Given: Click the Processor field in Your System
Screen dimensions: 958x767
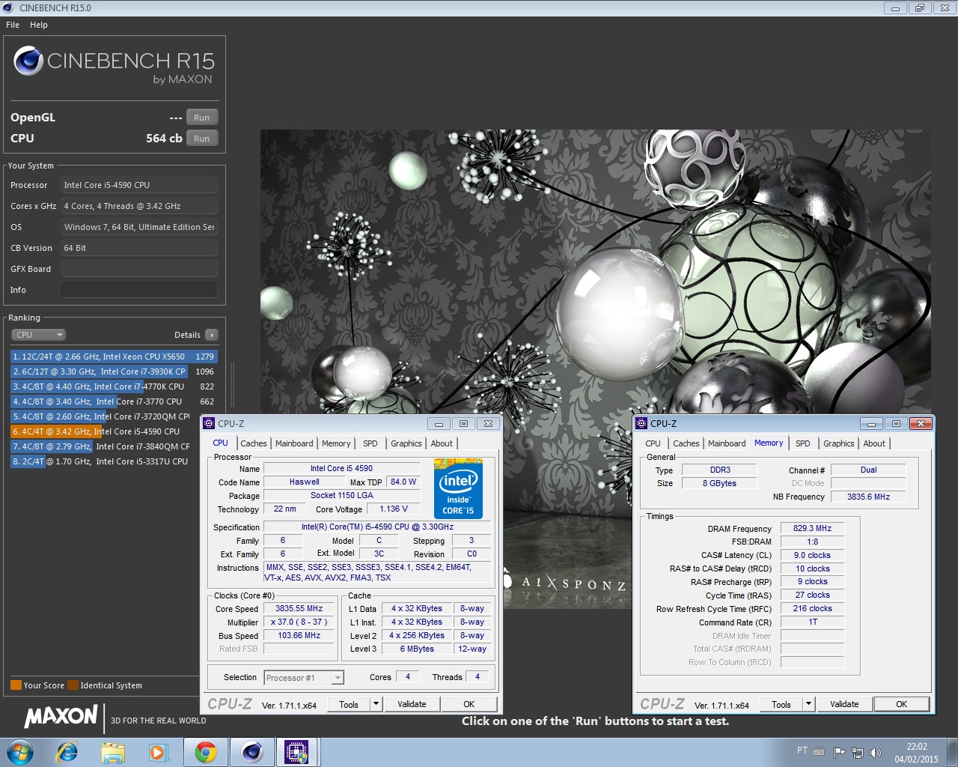Looking at the screenshot, I should 139,185.
